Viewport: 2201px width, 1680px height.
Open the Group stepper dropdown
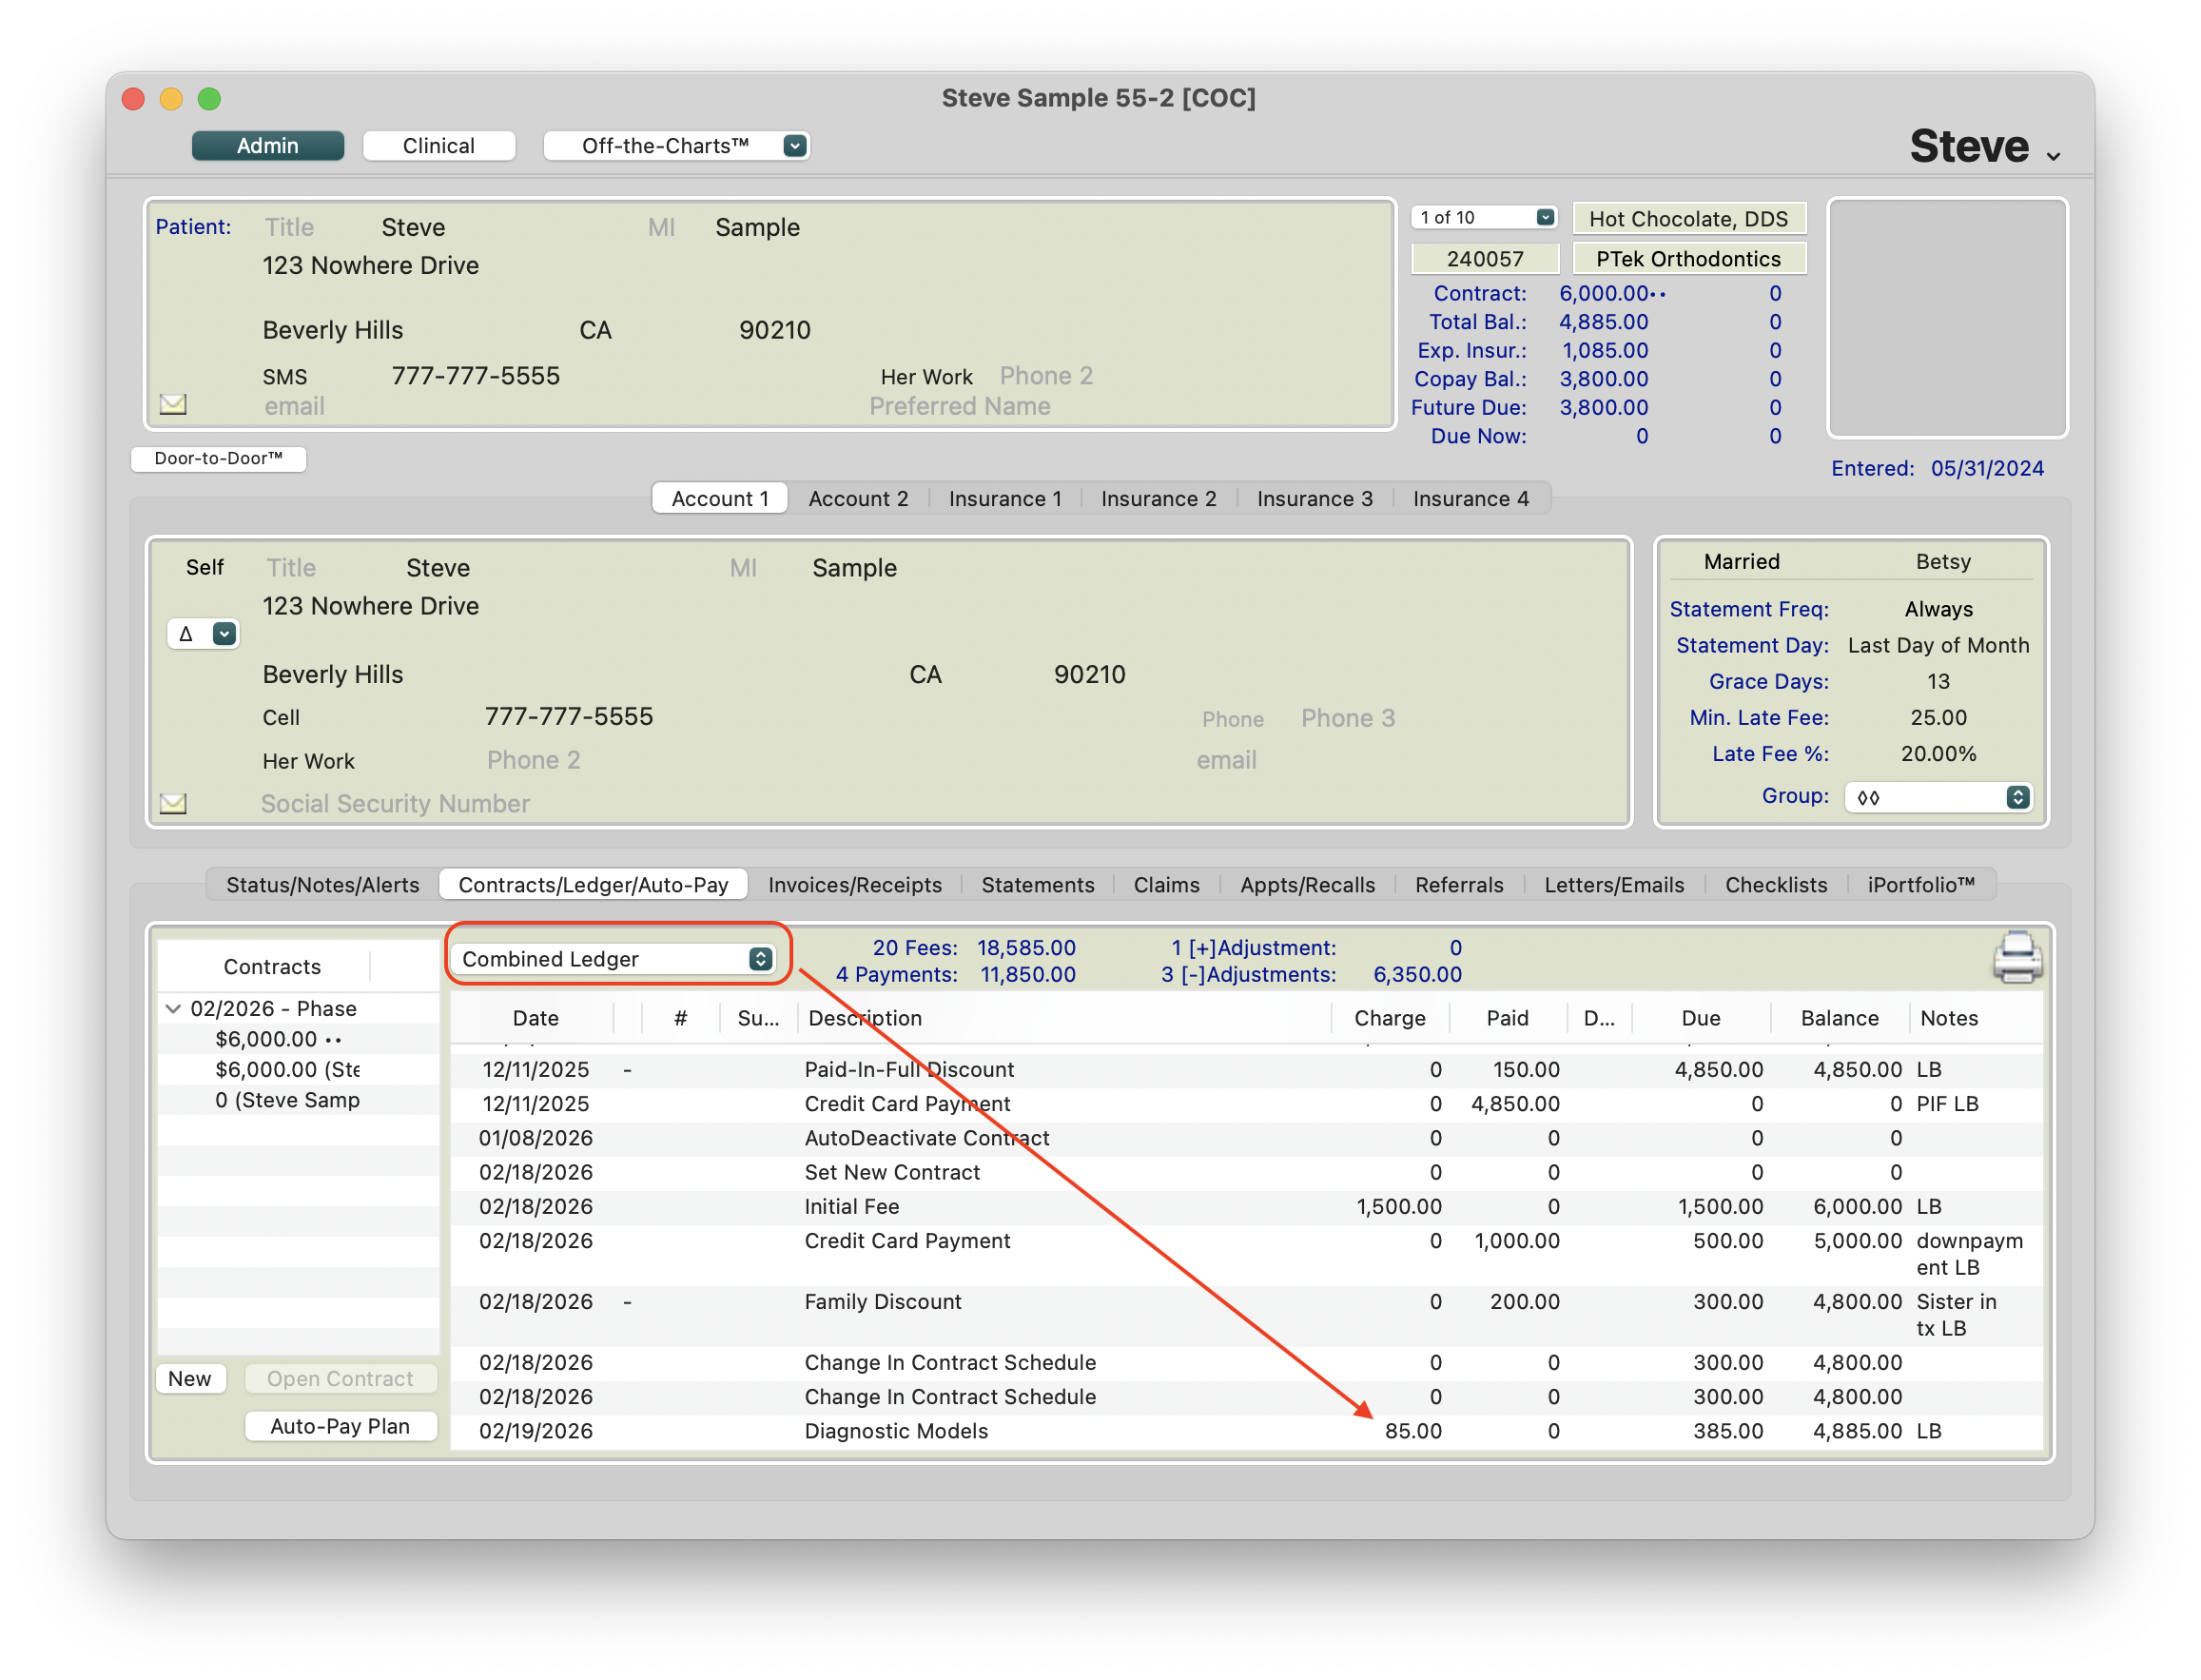click(2017, 797)
